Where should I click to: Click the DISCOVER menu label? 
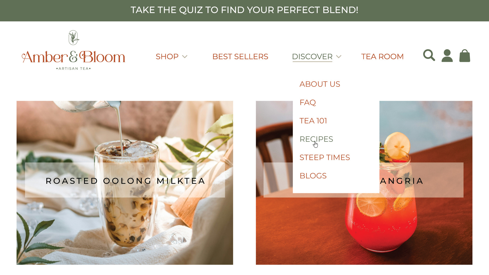tap(312, 57)
